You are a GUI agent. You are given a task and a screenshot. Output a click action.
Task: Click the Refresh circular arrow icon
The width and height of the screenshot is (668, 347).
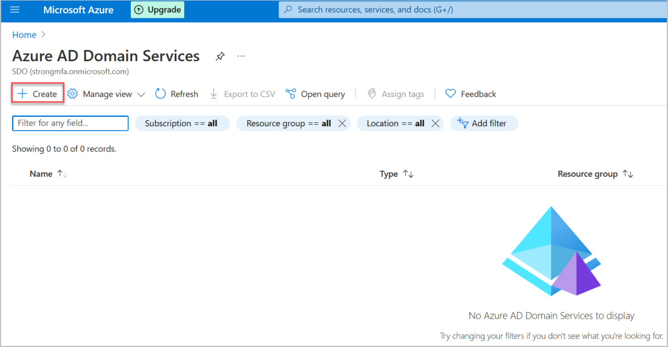[160, 94]
